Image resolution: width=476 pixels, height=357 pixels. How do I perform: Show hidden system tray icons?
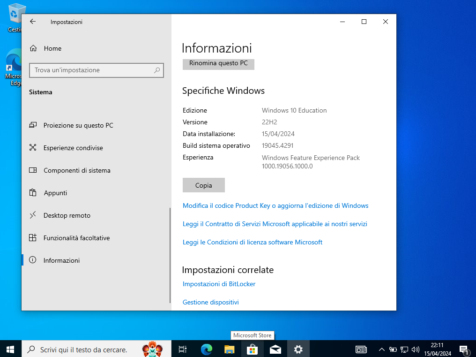click(x=382, y=349)
